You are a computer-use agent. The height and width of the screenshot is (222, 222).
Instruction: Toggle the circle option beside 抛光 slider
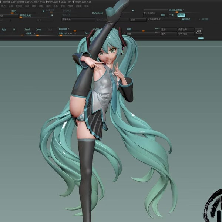[43, 11]
